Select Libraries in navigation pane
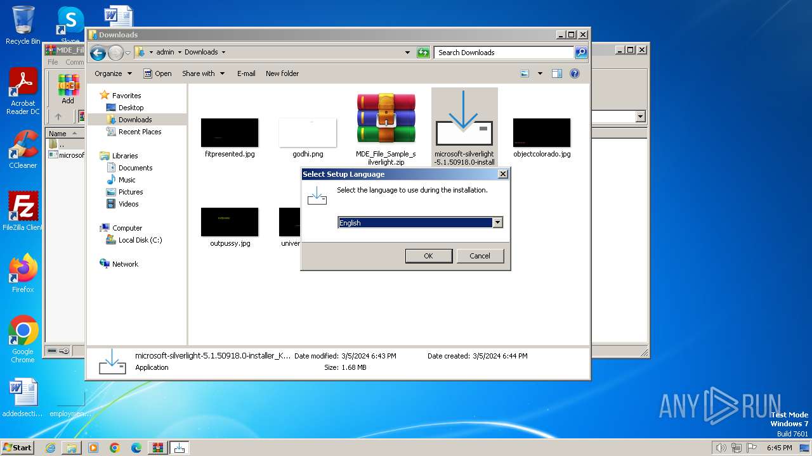This screenshot has height=456, width=812. [125, 156]
